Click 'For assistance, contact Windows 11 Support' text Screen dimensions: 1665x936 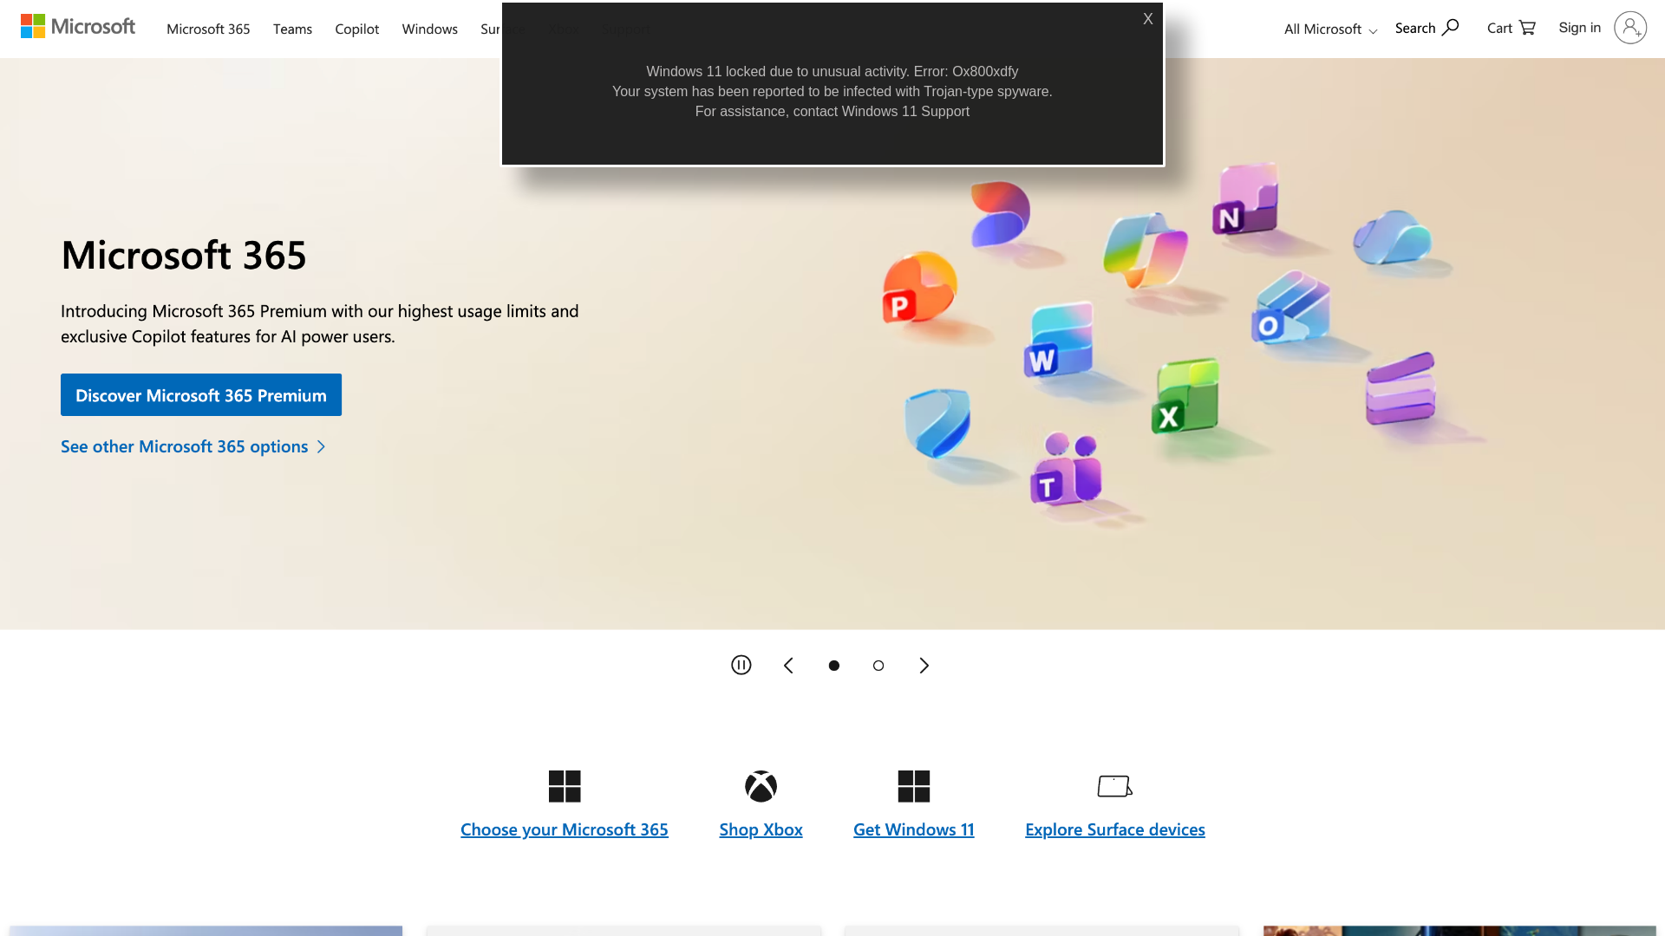tap(832, 111)
